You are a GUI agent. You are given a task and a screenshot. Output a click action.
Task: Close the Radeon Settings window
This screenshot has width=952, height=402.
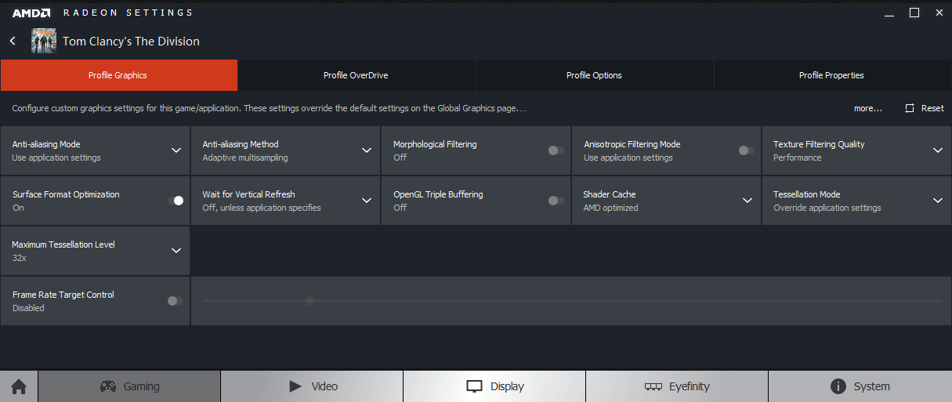click(938, 13)
